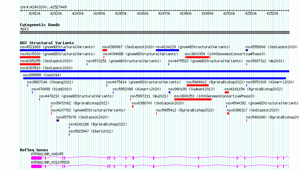Screen dimensions: 299x170
Task: Click the 42420k ruler position
Action: [x=56, y=13]
